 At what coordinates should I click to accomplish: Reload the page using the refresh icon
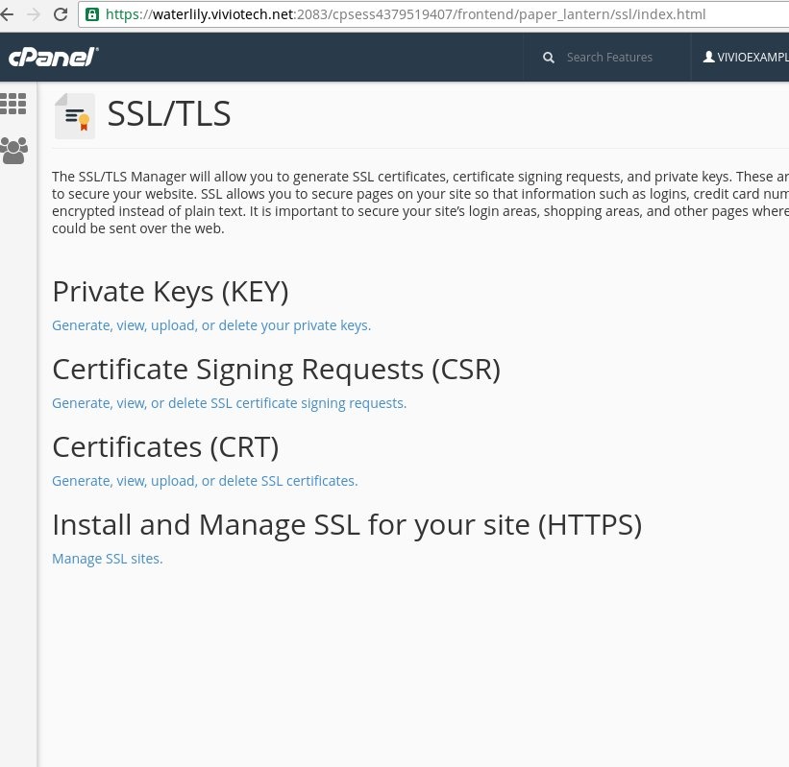(x=61, y=14)
